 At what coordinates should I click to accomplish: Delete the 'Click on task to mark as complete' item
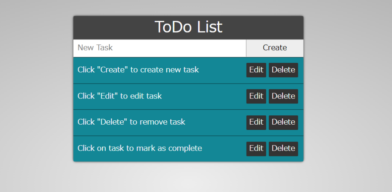pos(283,149)
